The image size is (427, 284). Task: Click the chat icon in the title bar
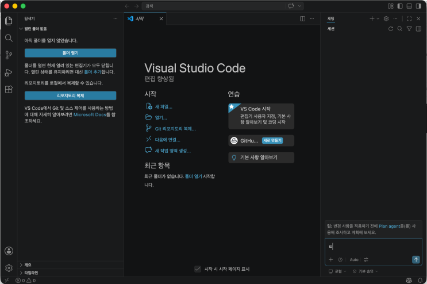[291, 6]
